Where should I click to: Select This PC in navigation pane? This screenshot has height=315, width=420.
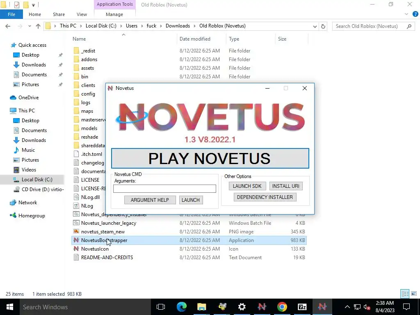[x=27, y=111]
